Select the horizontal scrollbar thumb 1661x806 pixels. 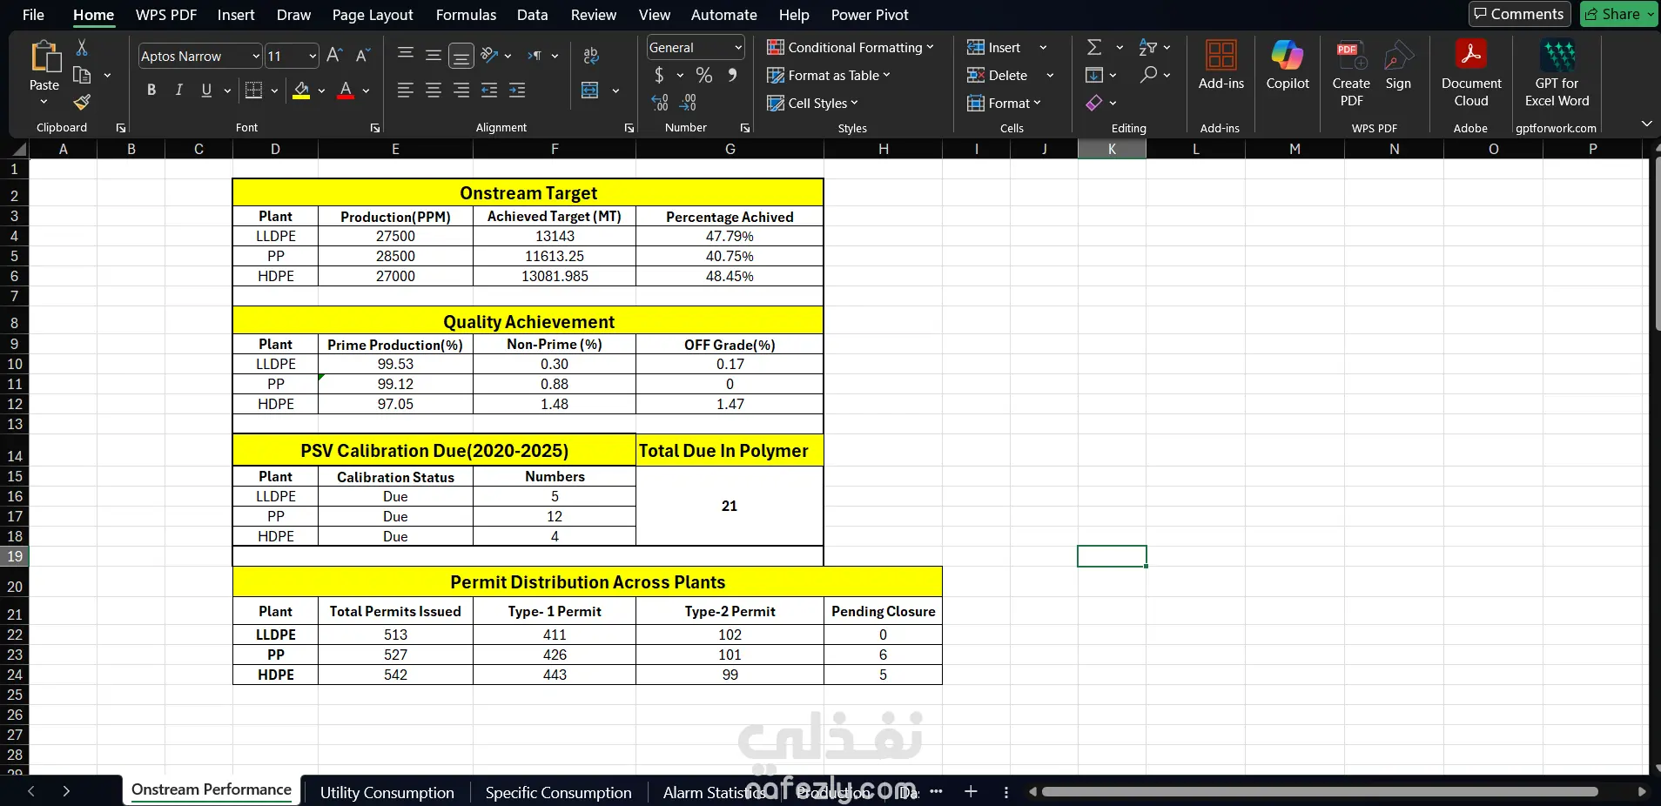1320,791
